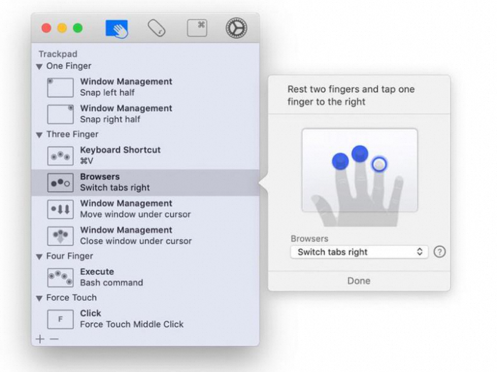Select 'Snap left half' text row
This screenshot has height=372, width=497.
(x=107, y=93)
